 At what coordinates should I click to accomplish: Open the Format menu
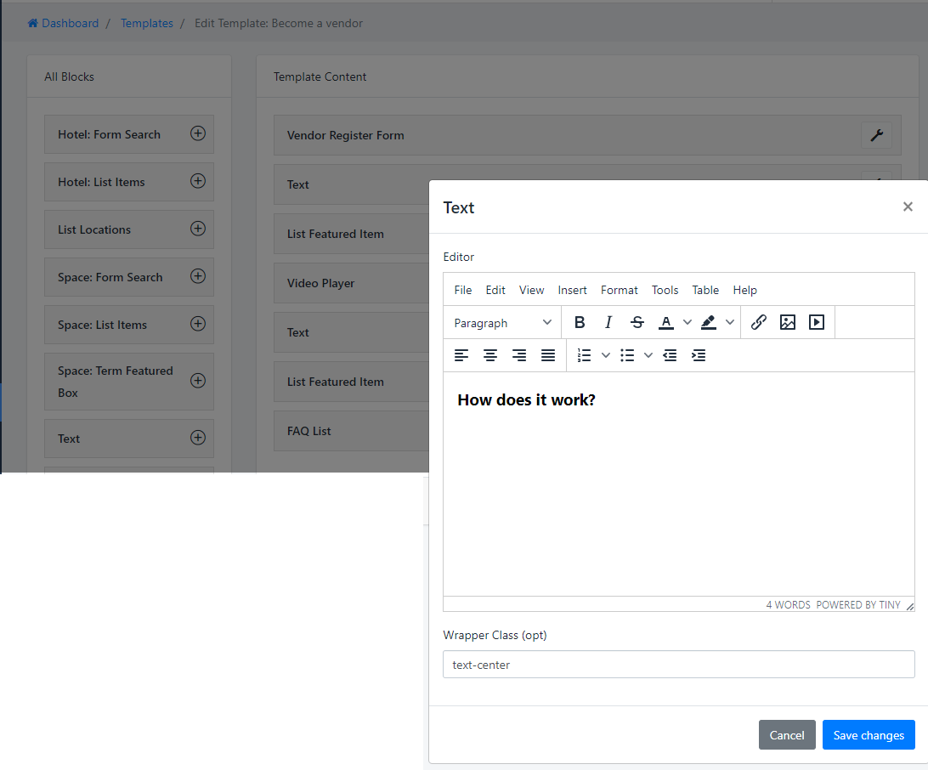point(619,290)
